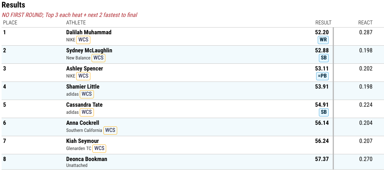Image resolution: width=384 pixels, height=174 pixels.
Task: Click the RESULT column header
Action: [323, 23]
